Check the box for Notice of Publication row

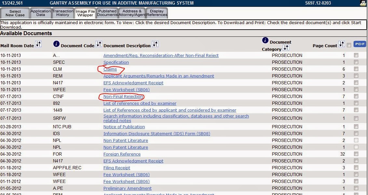pos(356,127)
